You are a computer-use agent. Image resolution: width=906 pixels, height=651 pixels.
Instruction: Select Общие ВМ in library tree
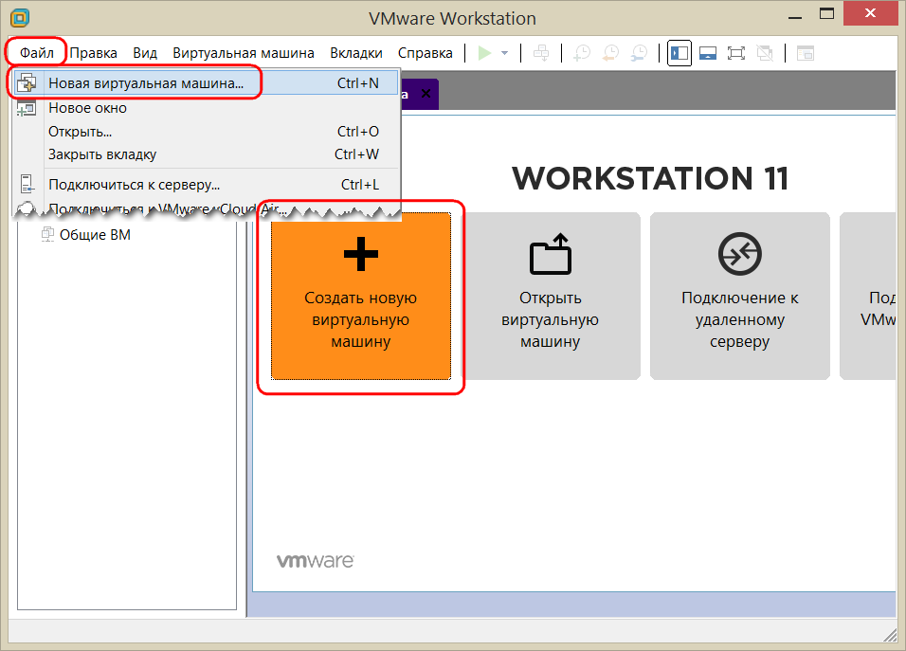(x=95, y=234)
